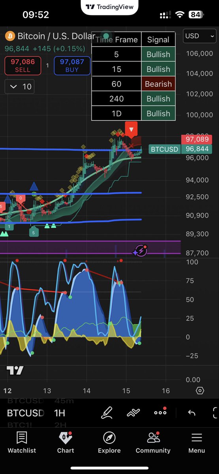Tap the Bearish signal cell for 60
219x474 pixels.
click(158, 84)
